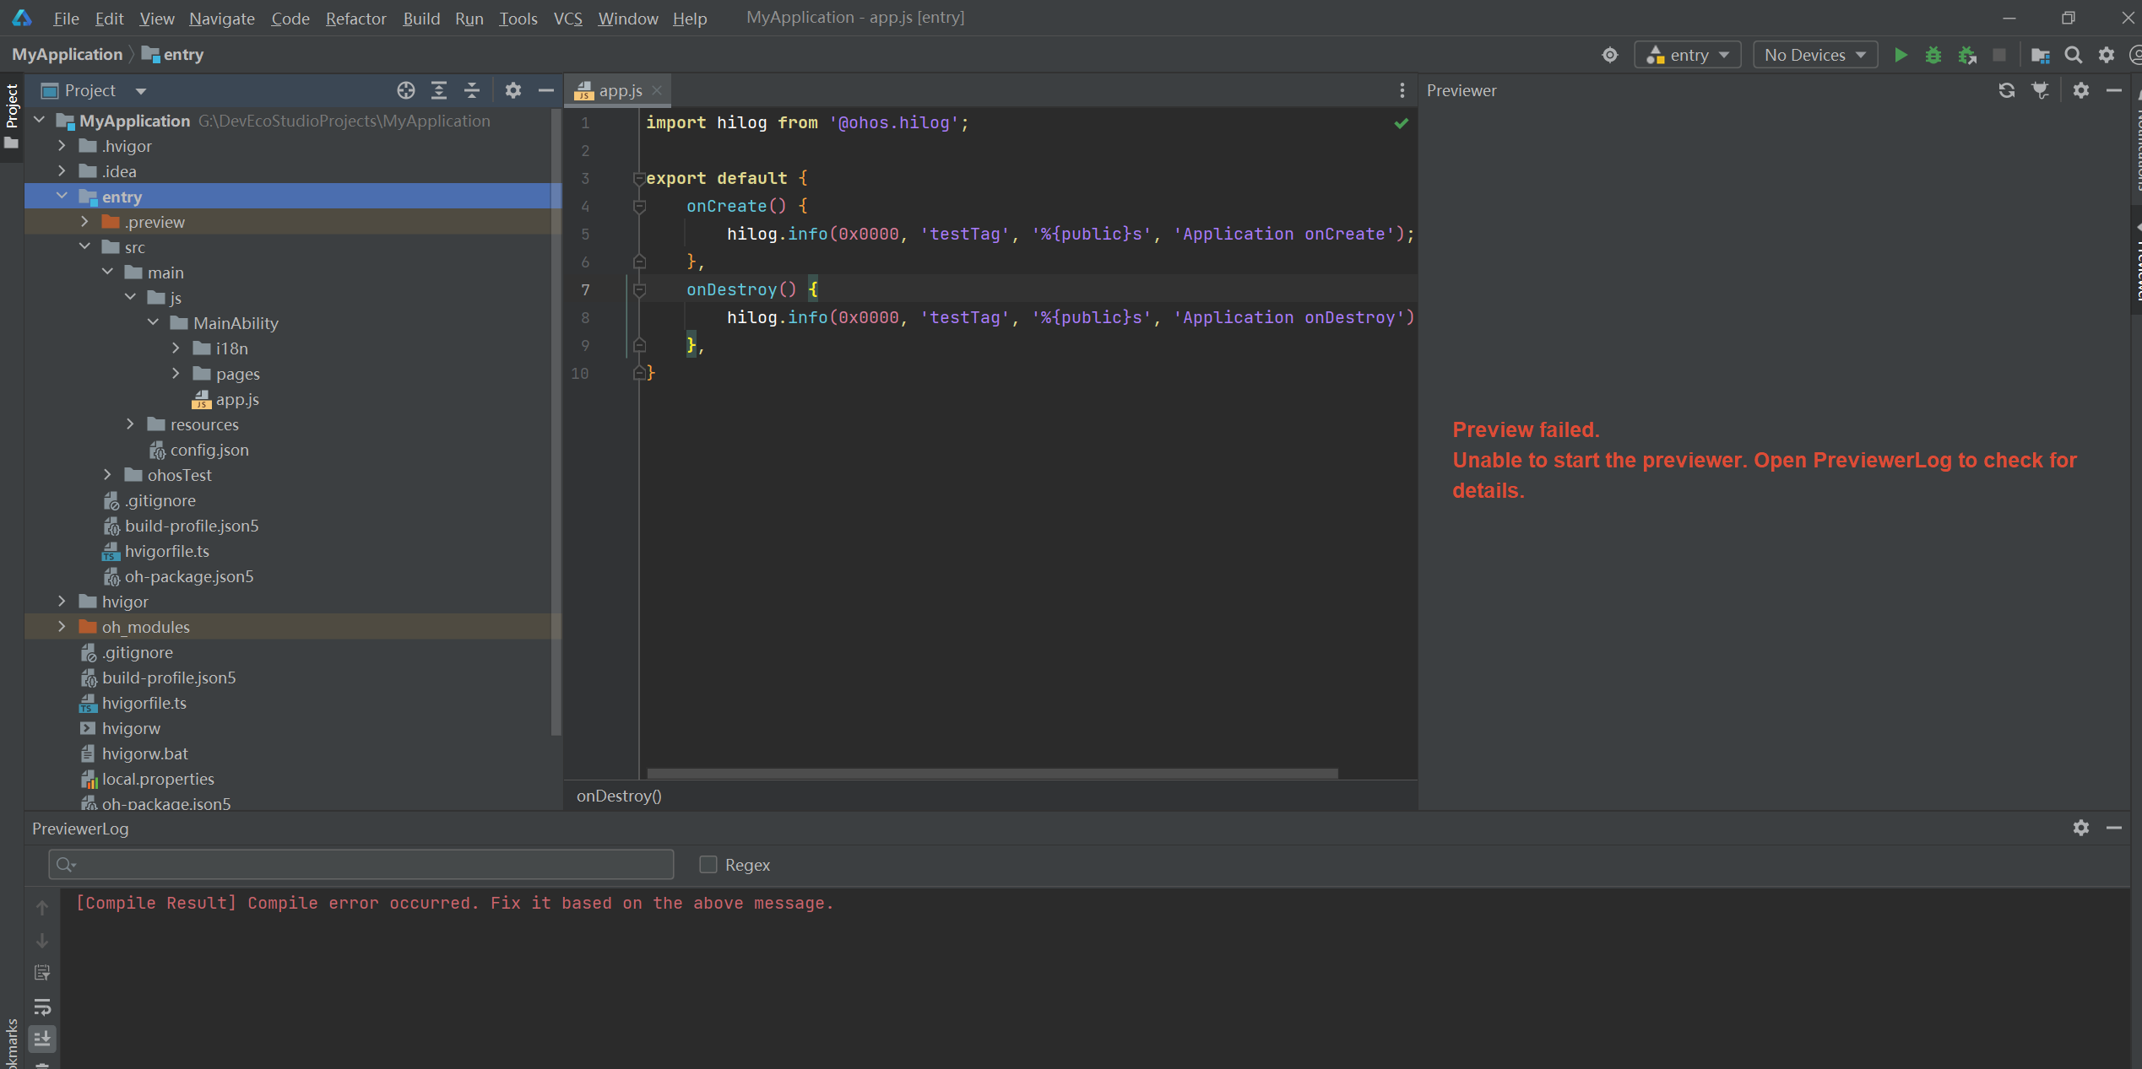The height and width of the screenshot is (1069, 2142).
Task: Click locate opened file target icon
Action: click(406, 90)
